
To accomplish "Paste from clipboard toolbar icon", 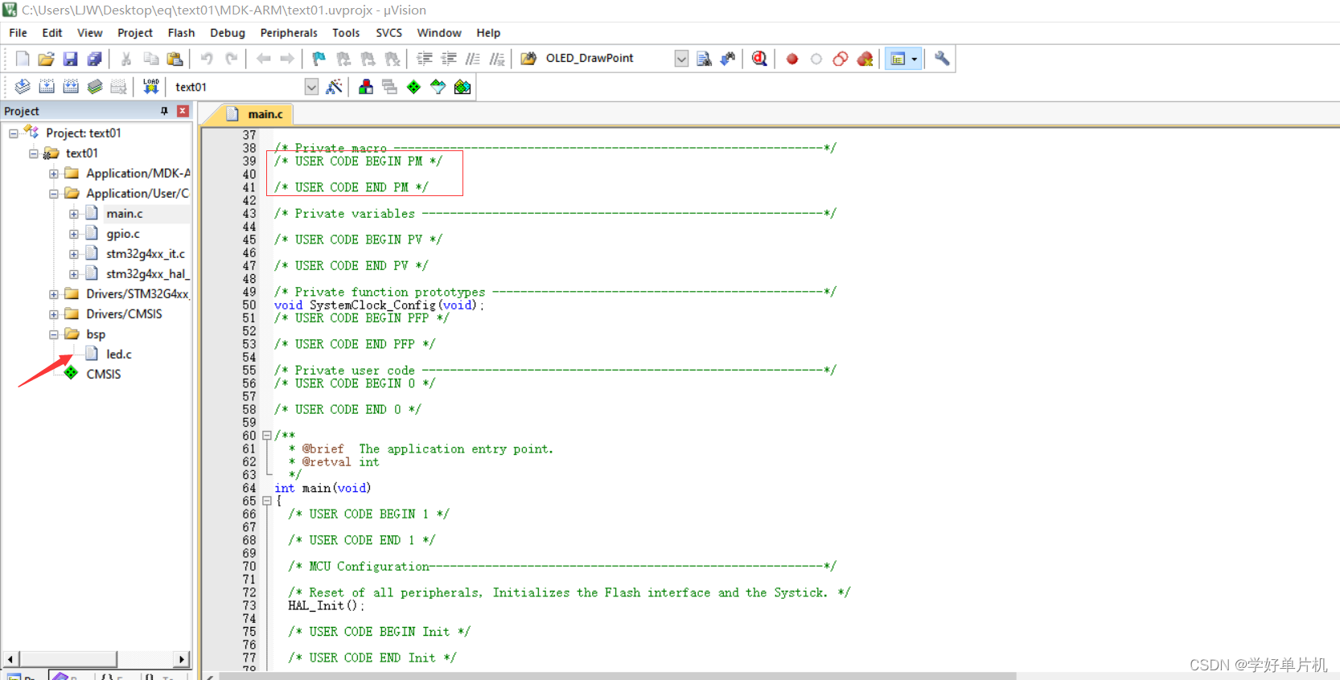I will coord(175,59).
